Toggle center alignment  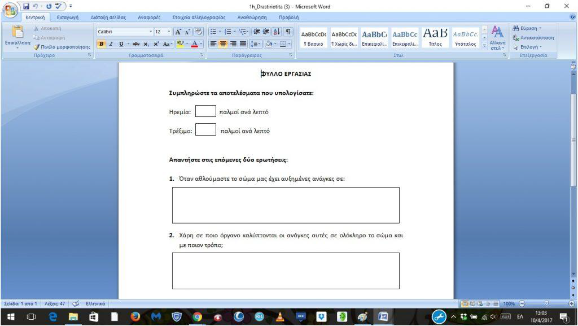point(223,44)
